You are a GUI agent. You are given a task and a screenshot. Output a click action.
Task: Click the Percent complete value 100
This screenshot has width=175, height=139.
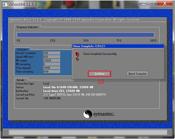51,53
